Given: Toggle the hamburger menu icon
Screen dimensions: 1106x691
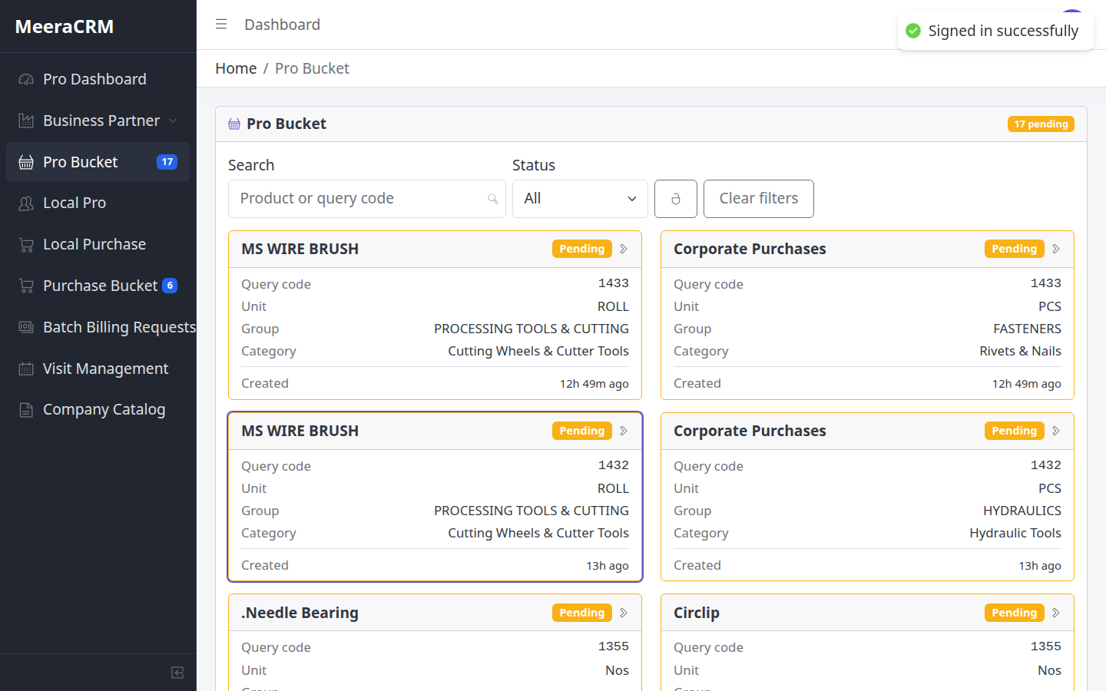Looking at the screenshot, I should (221, 25).
